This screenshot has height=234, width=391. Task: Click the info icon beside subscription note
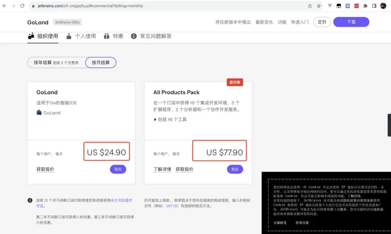(x=30, y=200)
